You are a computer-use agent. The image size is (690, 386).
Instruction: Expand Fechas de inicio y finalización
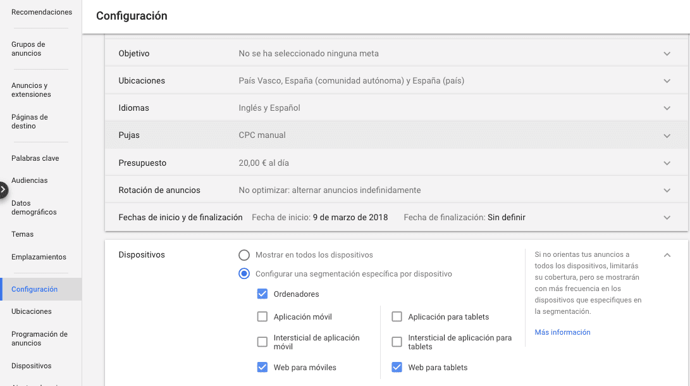667,218
